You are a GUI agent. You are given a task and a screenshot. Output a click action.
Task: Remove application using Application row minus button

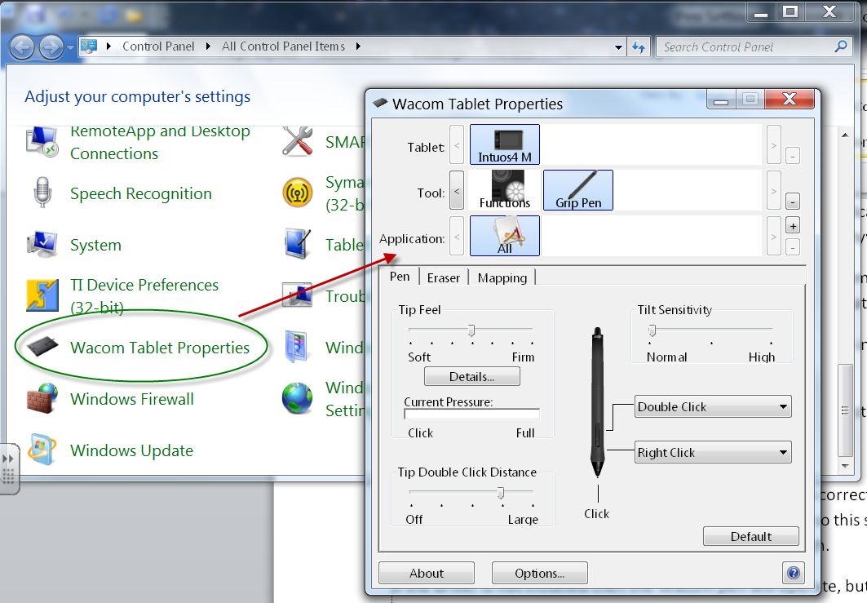[x=793, y=247]
